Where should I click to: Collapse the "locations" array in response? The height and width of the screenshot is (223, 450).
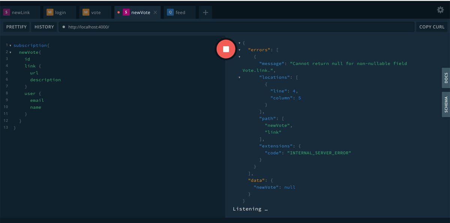click(x=239, y=78)
